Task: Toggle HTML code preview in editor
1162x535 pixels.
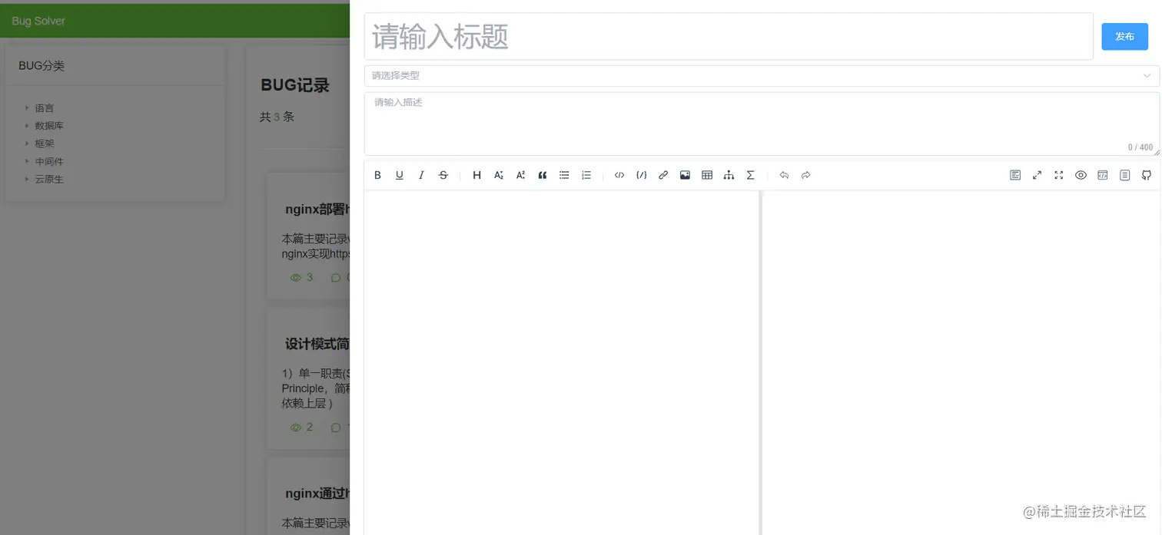Action: (x=1102, y=175)
